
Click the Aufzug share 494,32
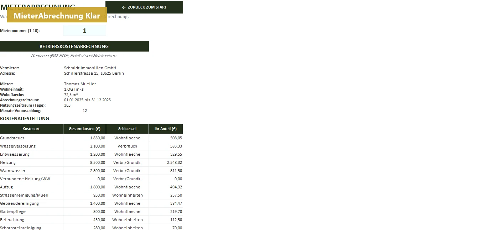click(x=176, y=187)
